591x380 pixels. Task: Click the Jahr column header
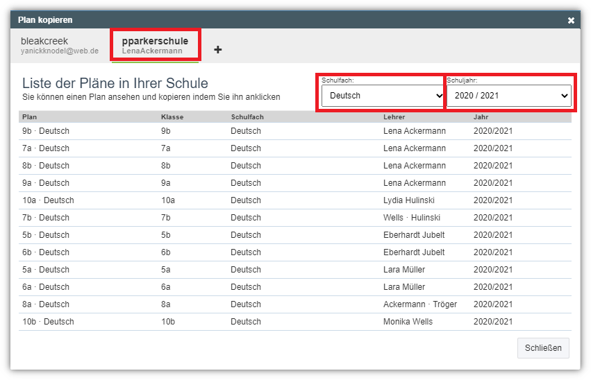tap(481, 117)
